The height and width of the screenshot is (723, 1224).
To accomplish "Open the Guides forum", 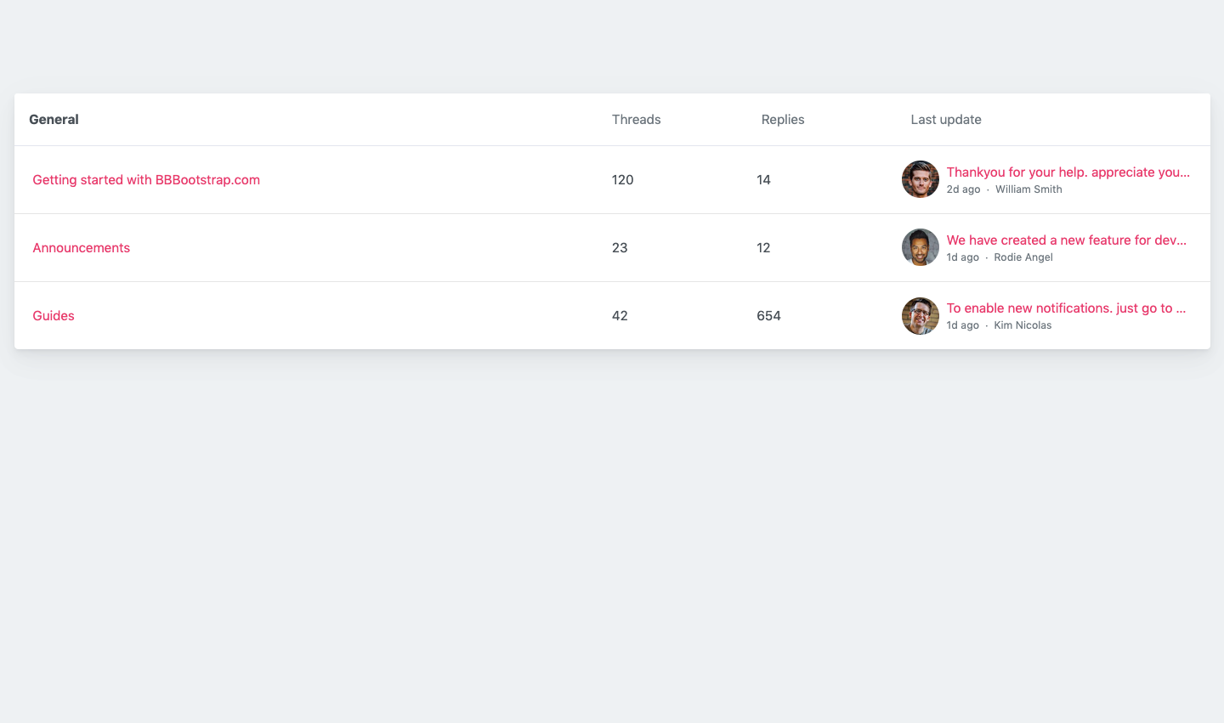I will coord(53,315).
